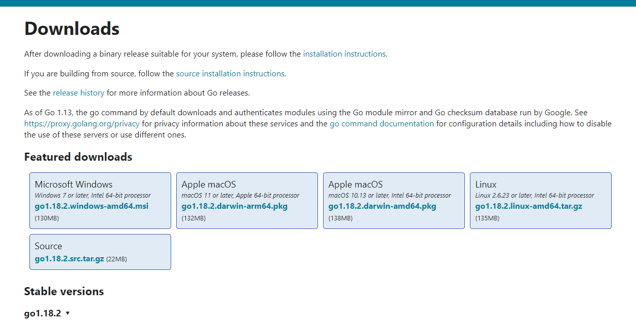This screenshot has width=636, height=326.
Task: Click the (138MB) size label
Action: pyautogui.click(x=341, y=218)
